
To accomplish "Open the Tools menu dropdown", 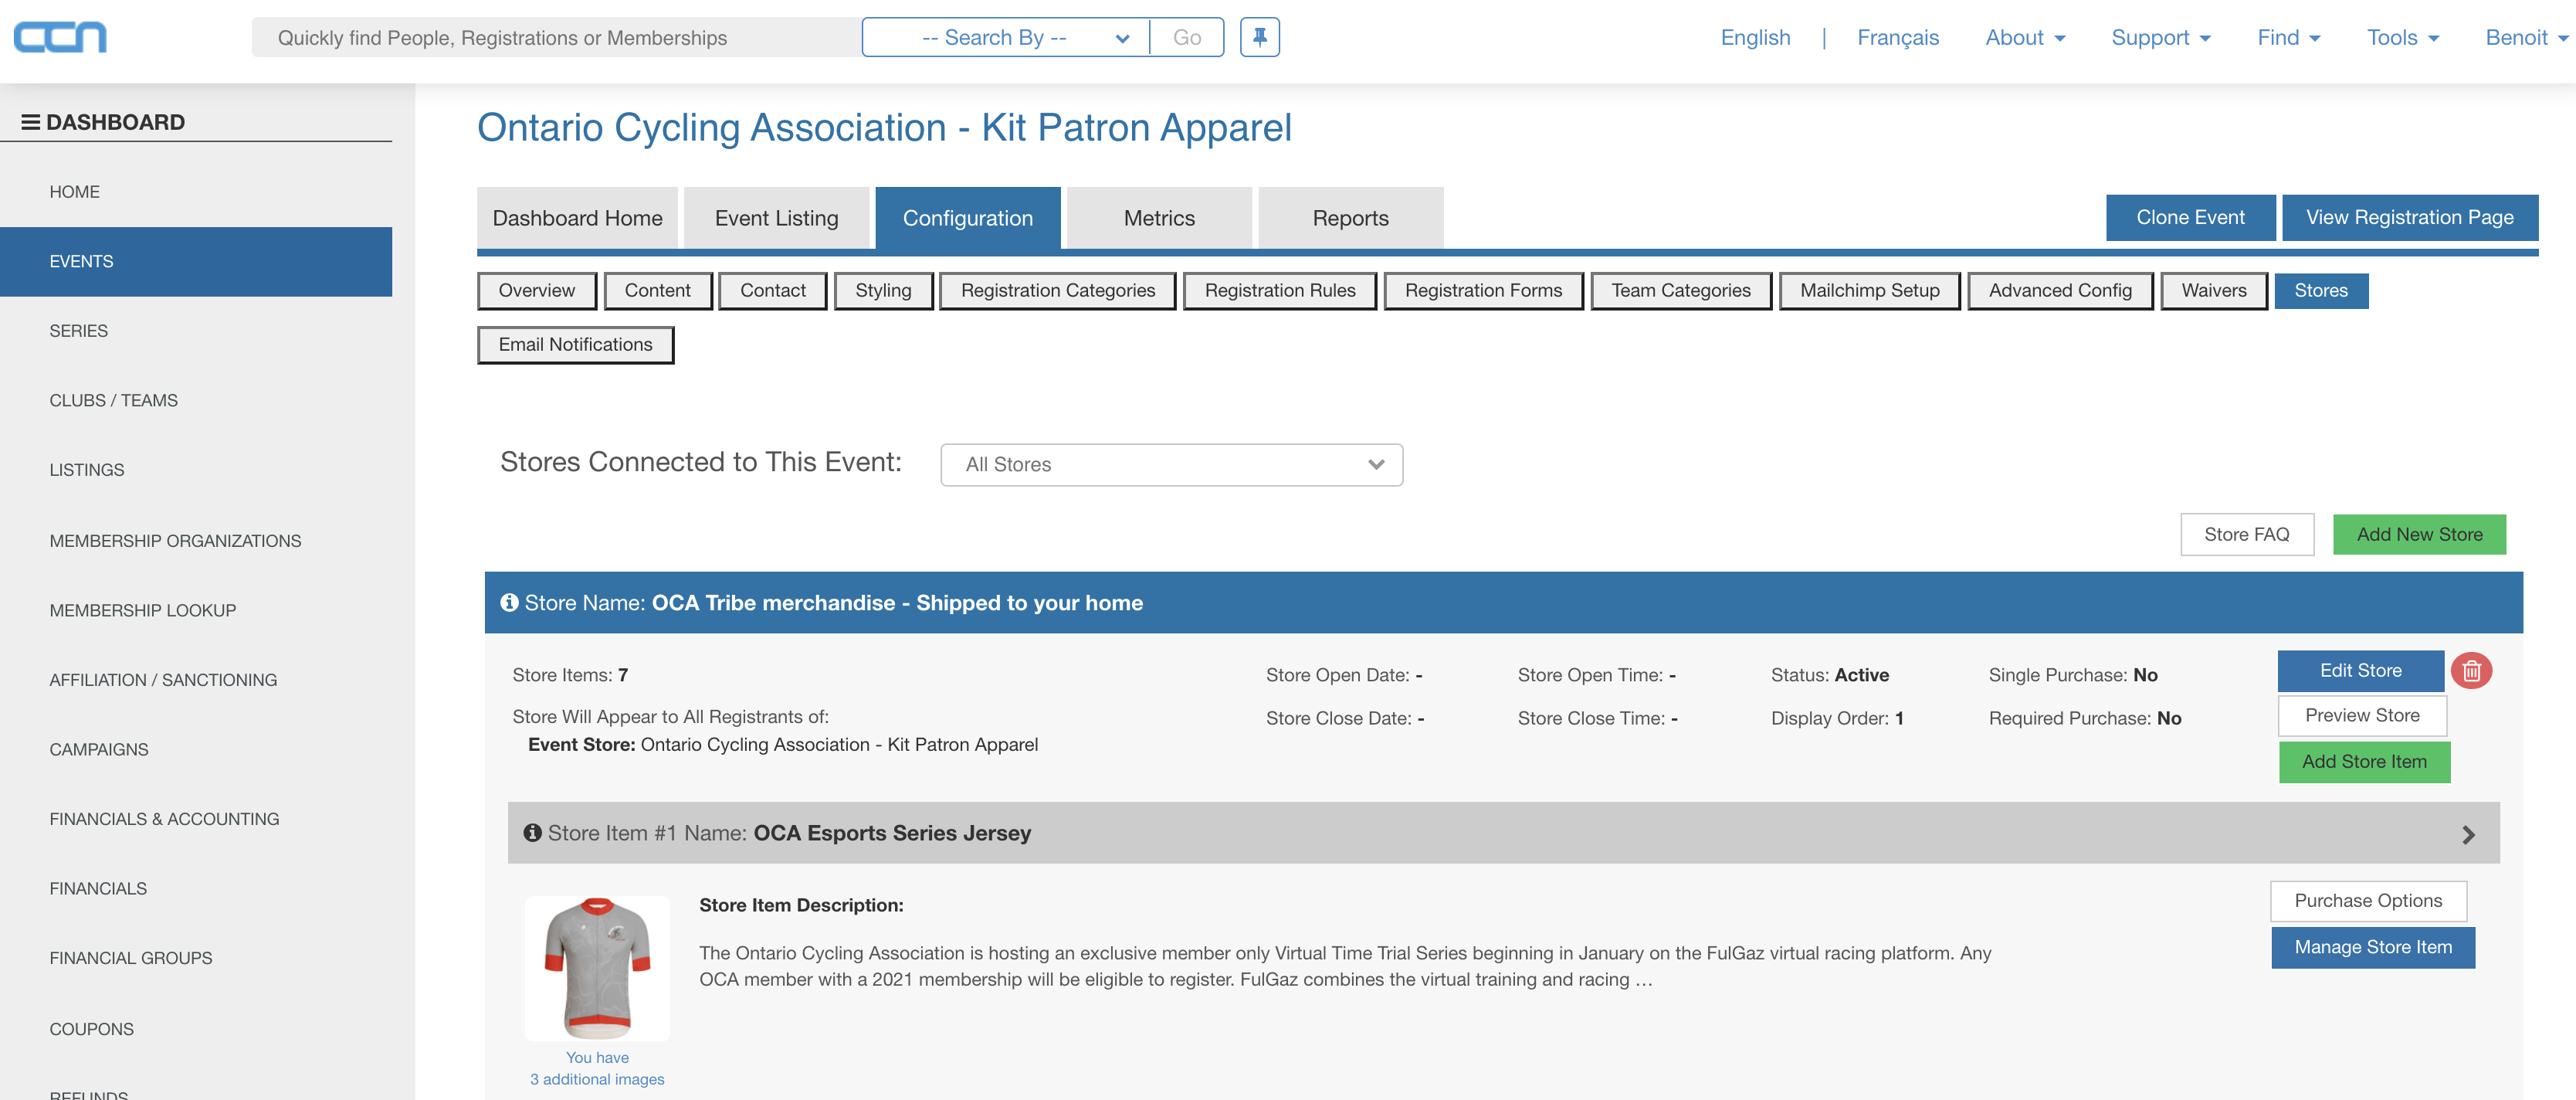I will pos(2402,38).
